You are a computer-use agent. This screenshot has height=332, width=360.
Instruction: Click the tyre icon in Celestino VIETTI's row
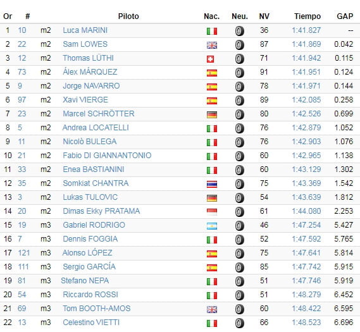click(x=239, y=323)
